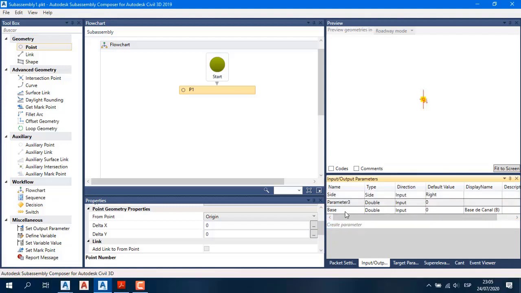Open the Edit menu
521x293 pixels.
pos(19,13)
